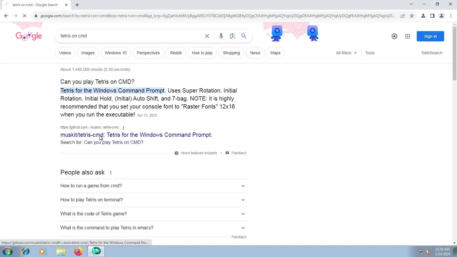Screen dimensions: 457x257
Task: Launch Internet Explorer from the taskbar
Action: 26,252
